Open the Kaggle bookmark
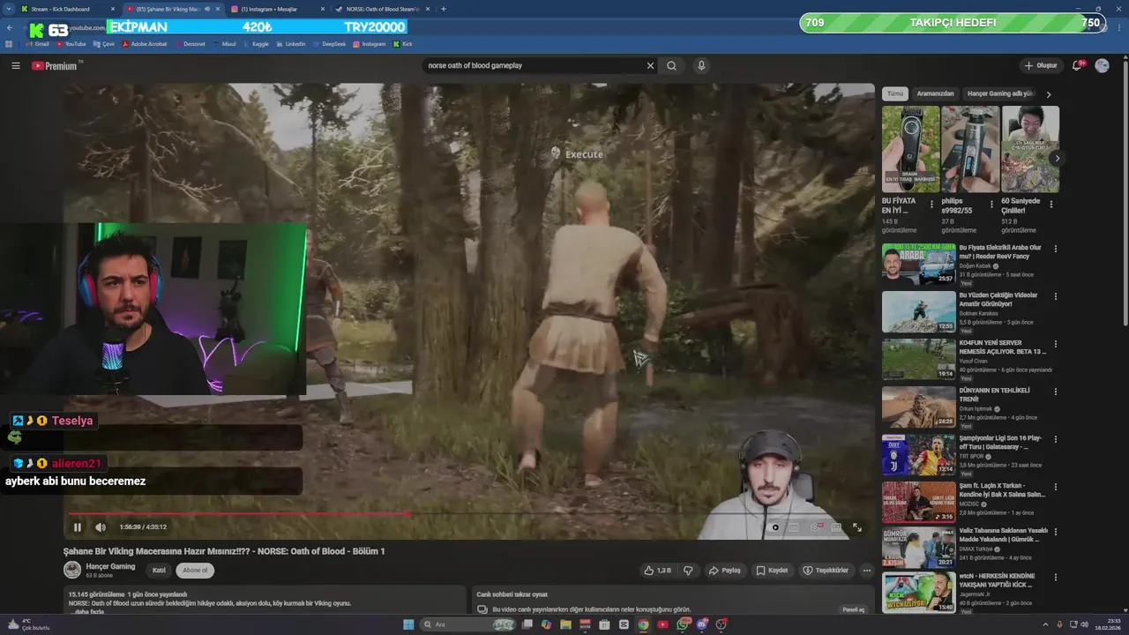This screenshot has width=1129, height=635. coord(256,43)
